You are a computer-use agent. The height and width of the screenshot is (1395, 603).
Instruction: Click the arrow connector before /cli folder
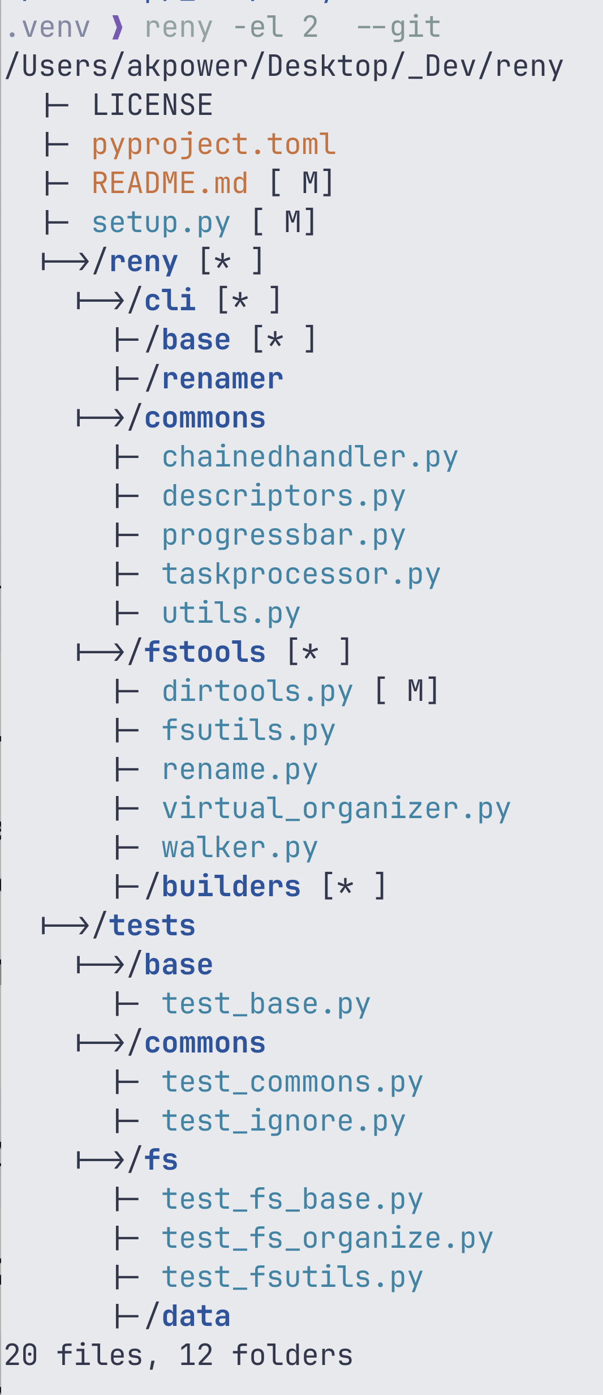tap(100, 301)
